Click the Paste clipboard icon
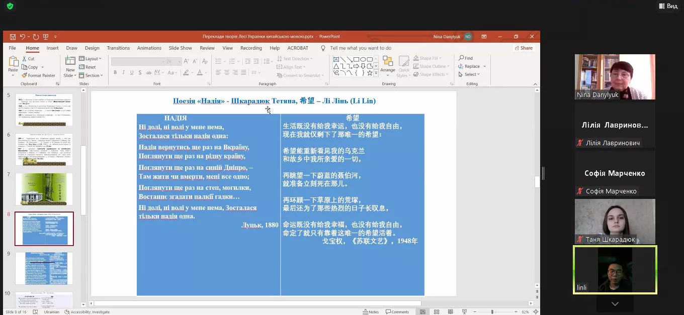Viewport: 684px width, 315px height. pyautogui.click(x=13, y=64)
